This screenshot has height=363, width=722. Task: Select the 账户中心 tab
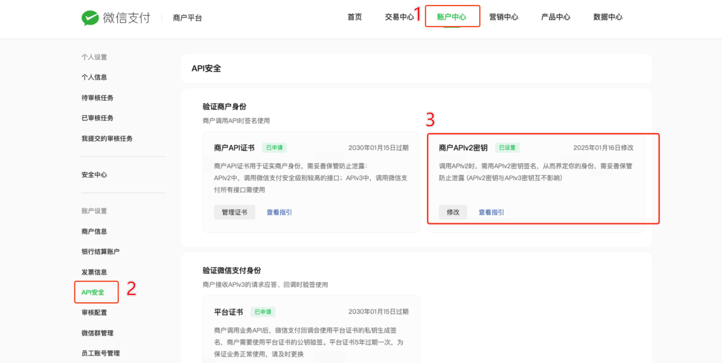tap(452, 17)
